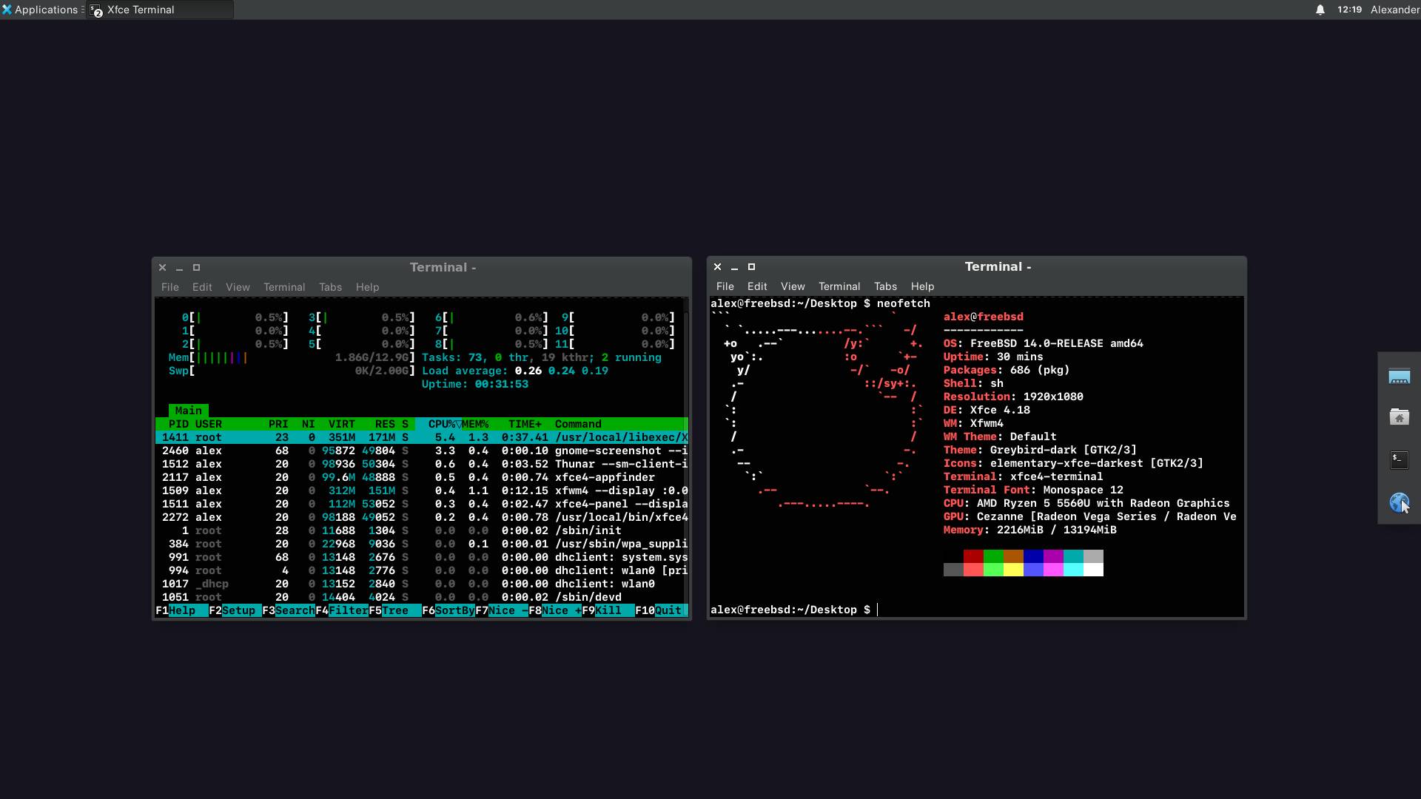Open the show desktop dock icon
Viewport: 1421px width, 799px height.
[x=1399, y=377]
